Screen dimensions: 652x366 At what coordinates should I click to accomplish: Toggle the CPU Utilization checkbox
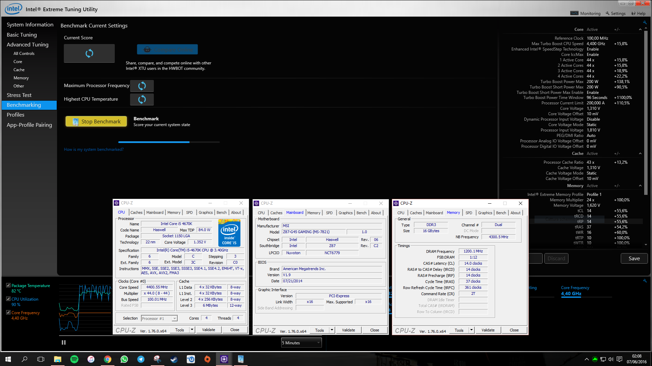click(x=8, y=299)
